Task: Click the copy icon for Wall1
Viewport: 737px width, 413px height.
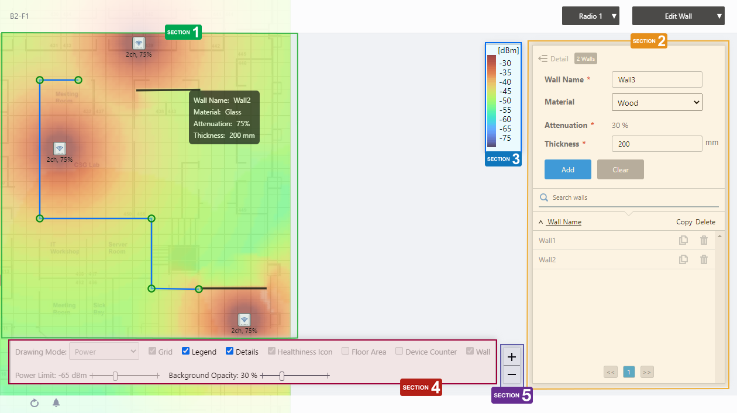Action: pos(683,240)
